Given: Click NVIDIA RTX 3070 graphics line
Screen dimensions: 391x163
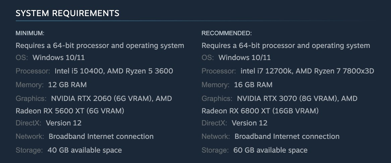Looking at the screenshot, I should (x=297, y=99).
